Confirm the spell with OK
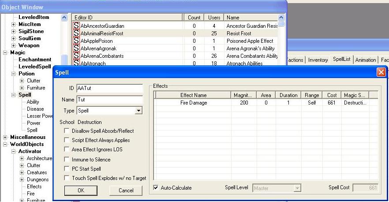 tap(81, 191)
